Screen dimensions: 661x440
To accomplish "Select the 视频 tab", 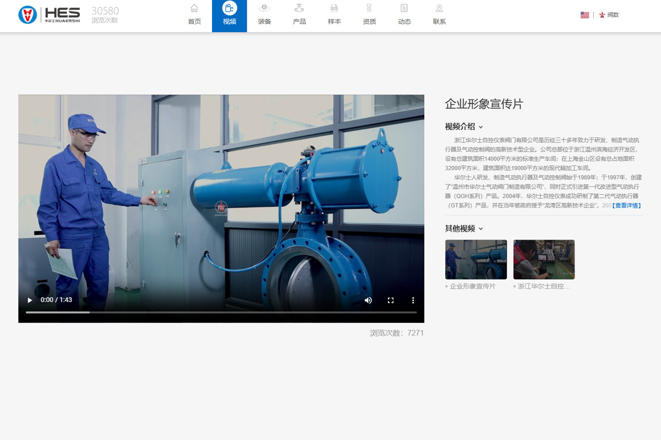I will tap(230, 15).
